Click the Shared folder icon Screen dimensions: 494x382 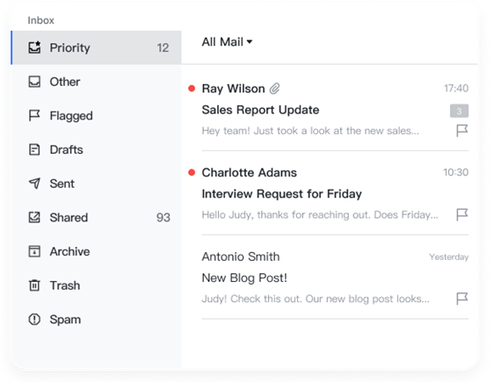[34, 218]
